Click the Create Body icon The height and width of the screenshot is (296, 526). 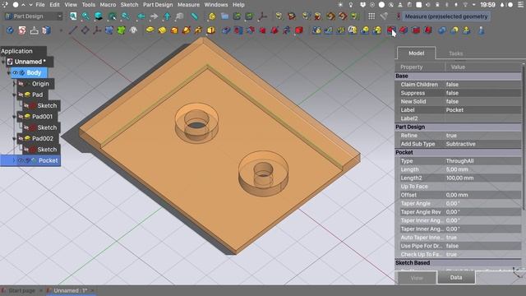10,30
